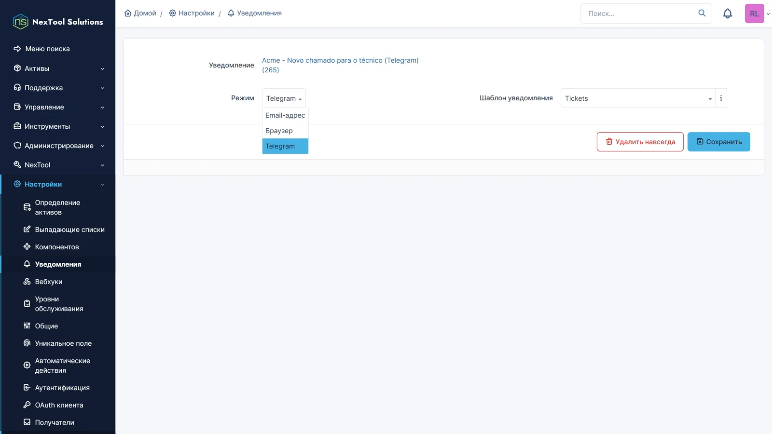Close the Режим Telegram dropdown
Screen dimensions: 772x434
[284, 98]
